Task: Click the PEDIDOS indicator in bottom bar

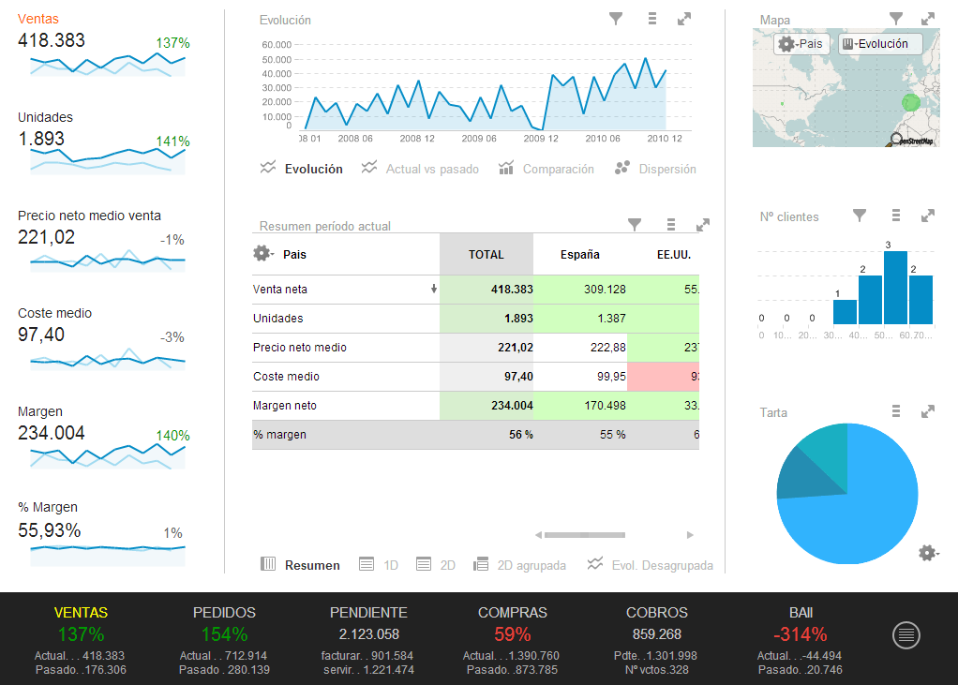Action: [224, 612]
